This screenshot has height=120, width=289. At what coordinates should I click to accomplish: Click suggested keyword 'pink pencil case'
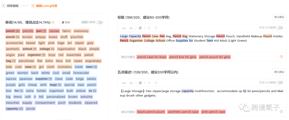[x=213, y=112]
